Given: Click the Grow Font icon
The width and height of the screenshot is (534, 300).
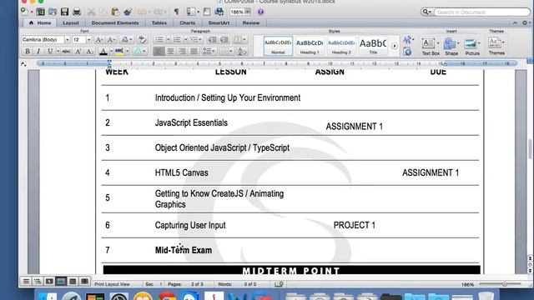Looking at the screenshot, I should coord(98,40).
